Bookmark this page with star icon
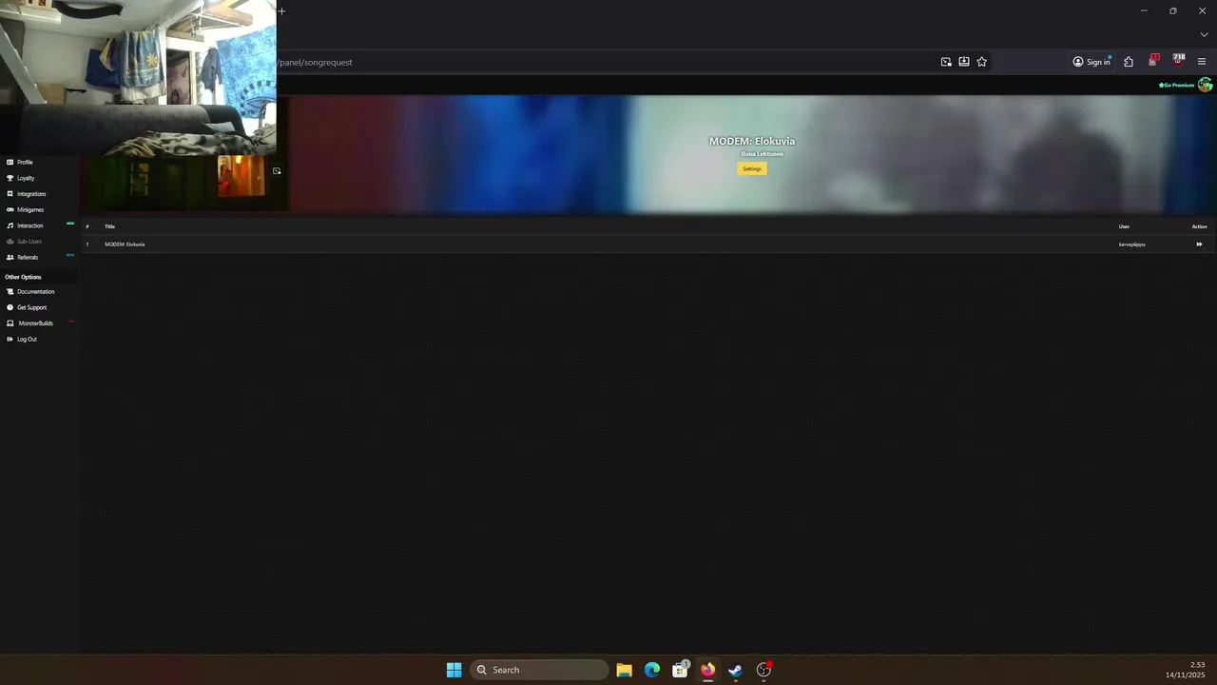 tap(982, 62)
